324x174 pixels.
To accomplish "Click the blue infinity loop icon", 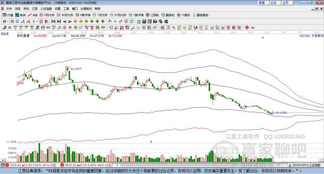I will click(x=252, y=27).
